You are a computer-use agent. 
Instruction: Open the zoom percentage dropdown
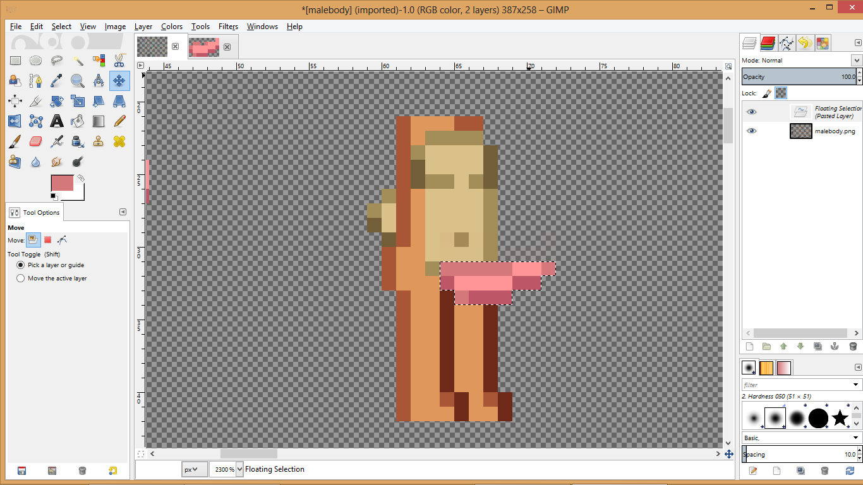coord(239,469)
